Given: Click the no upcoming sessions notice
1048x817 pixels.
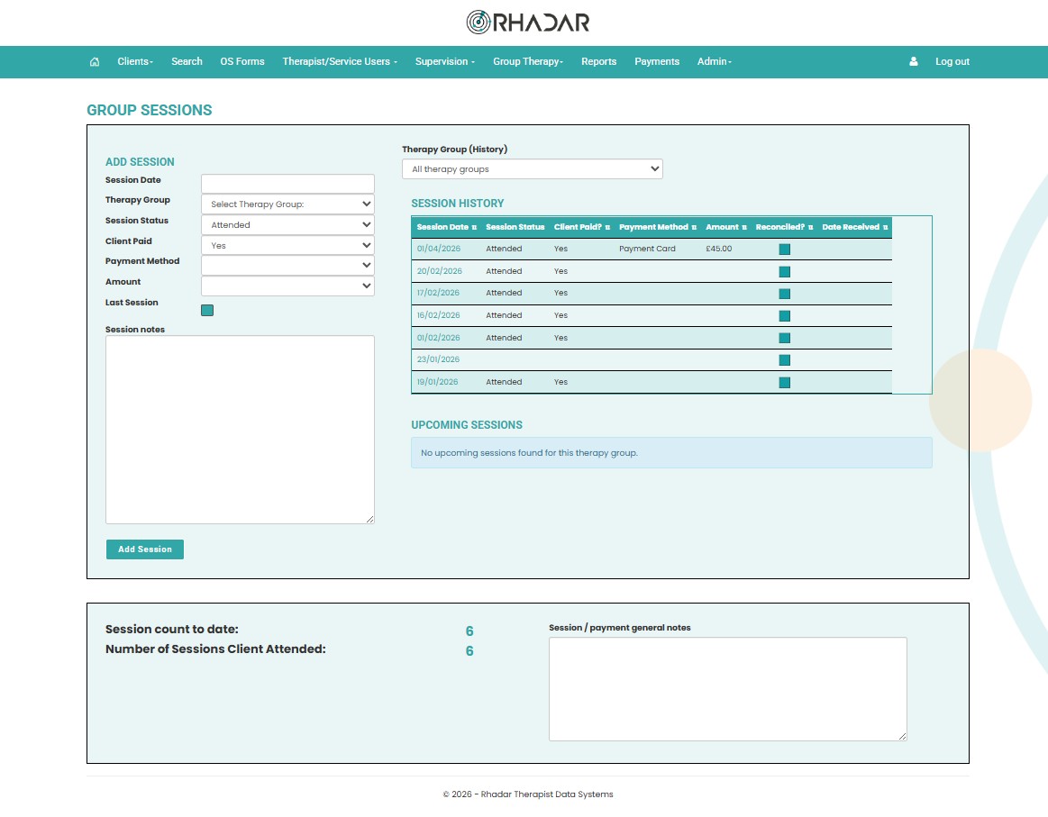Looking at the screenshot, I should tap(671, 453).
